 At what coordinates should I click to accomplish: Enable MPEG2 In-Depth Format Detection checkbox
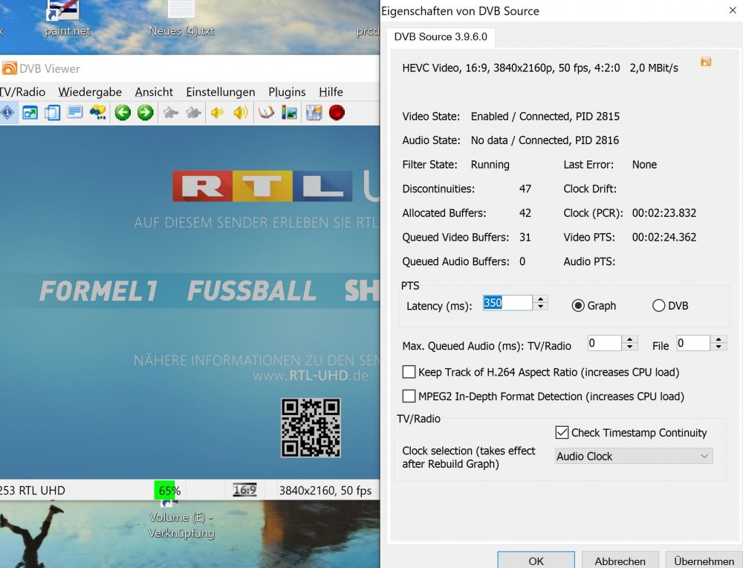tap(409, 396)
